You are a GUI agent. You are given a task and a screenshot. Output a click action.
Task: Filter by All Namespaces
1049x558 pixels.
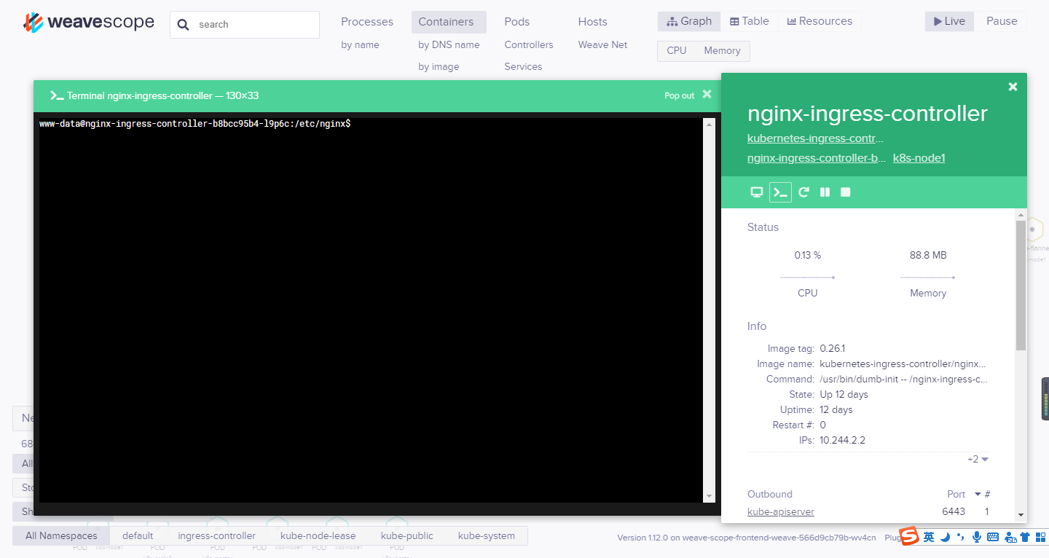61,535
